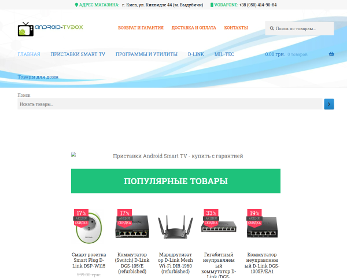The image size is (347, 278).
Task: Open Mesh Wi-Fi DIR-1960 router image
Action: 175,227
